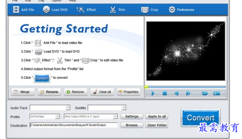This screenshot has width=242, height=139.
Task: Click the scissors icon in step 3
Action: pyautogui.click(x=59, y=60)
